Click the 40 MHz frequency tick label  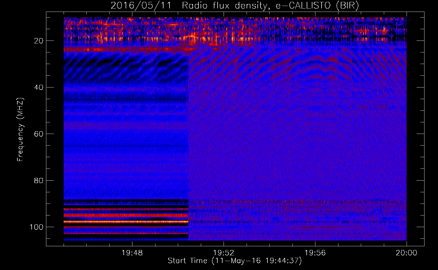click(x=39, y=87)
